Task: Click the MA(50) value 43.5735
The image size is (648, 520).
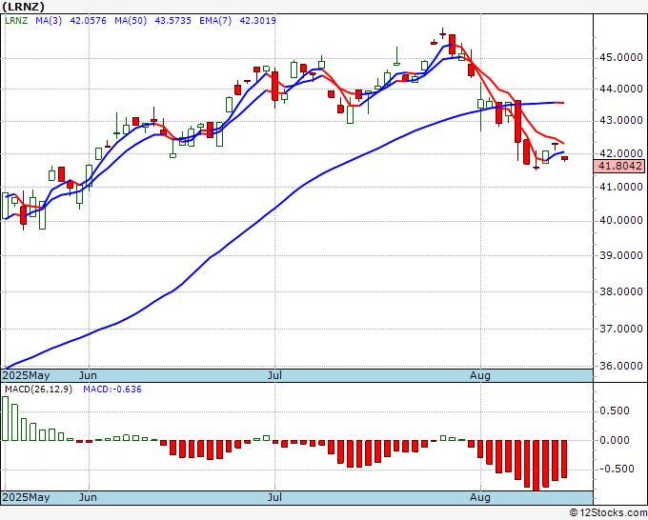Action: [x=172, y=20]
